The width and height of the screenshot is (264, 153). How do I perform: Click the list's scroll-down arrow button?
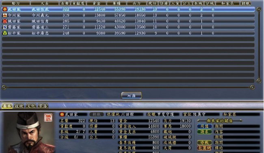[259, 81]
